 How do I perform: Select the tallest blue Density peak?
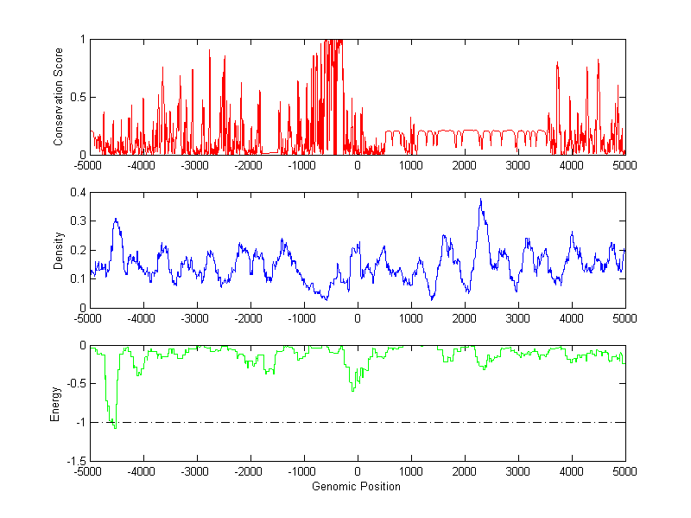click(480, 201)
